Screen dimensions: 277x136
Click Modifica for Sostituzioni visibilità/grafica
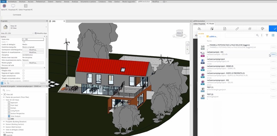click(x=33, y=50)
